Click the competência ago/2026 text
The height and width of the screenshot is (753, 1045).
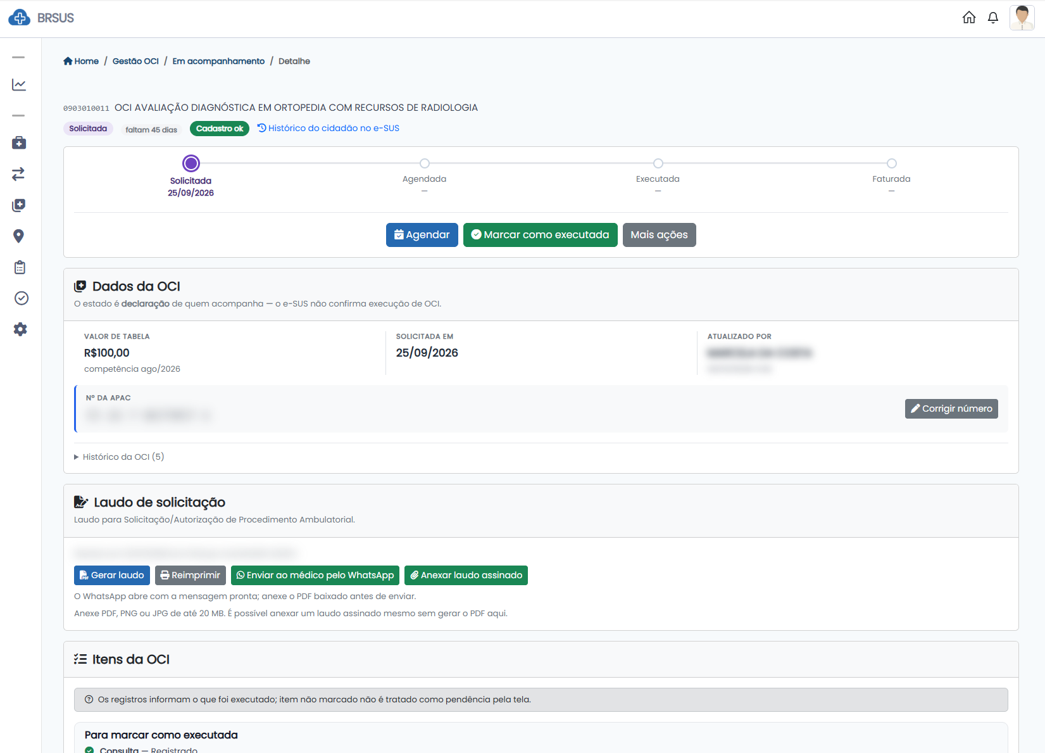pyautogui.click(x=132, y=369)
